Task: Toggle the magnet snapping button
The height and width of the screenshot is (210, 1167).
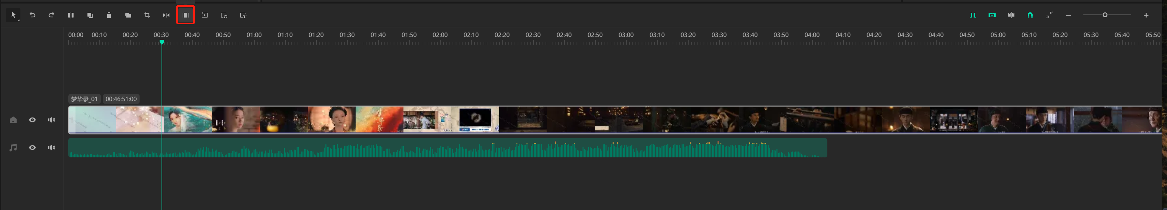Action: [1030, 15]
